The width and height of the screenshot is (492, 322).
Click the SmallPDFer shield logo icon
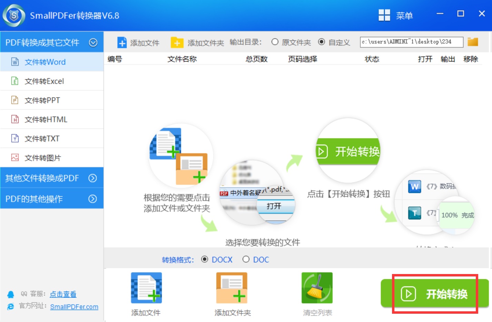pyautogui.click(x=14, y=16)
